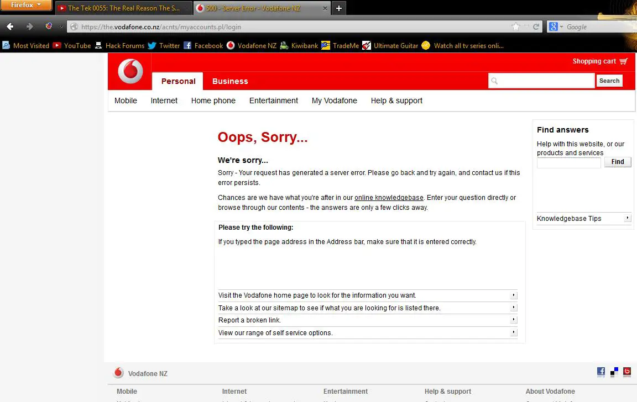This screenshot has height=402, width=637.
Task: Expand the Report a broken link row arrow
Action: point(514,319)
